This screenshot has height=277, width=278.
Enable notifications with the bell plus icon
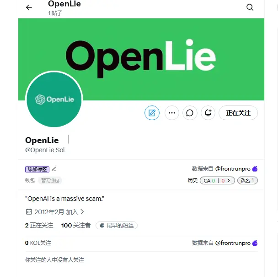coord(208,113)
